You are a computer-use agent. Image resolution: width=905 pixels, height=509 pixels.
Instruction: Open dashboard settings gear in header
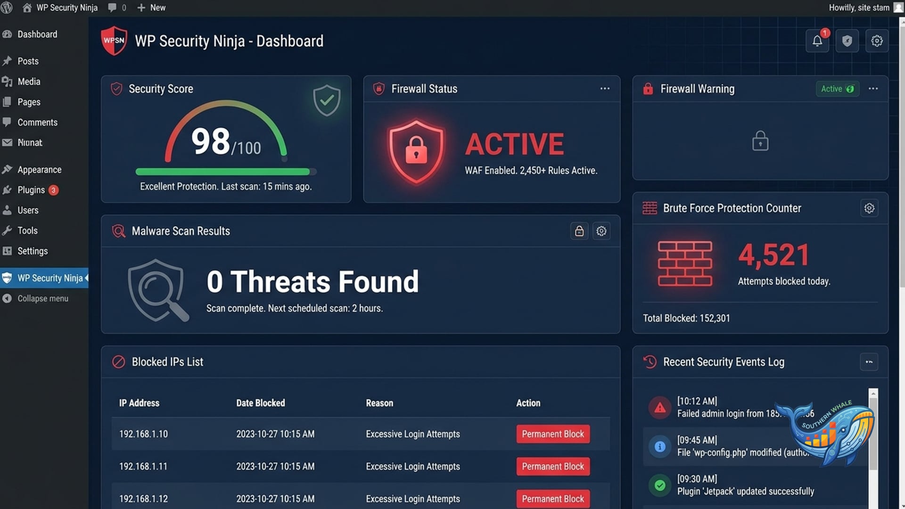(877, 41)
